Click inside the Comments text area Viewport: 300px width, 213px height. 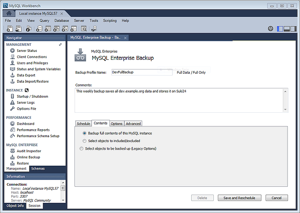(179, 100)
